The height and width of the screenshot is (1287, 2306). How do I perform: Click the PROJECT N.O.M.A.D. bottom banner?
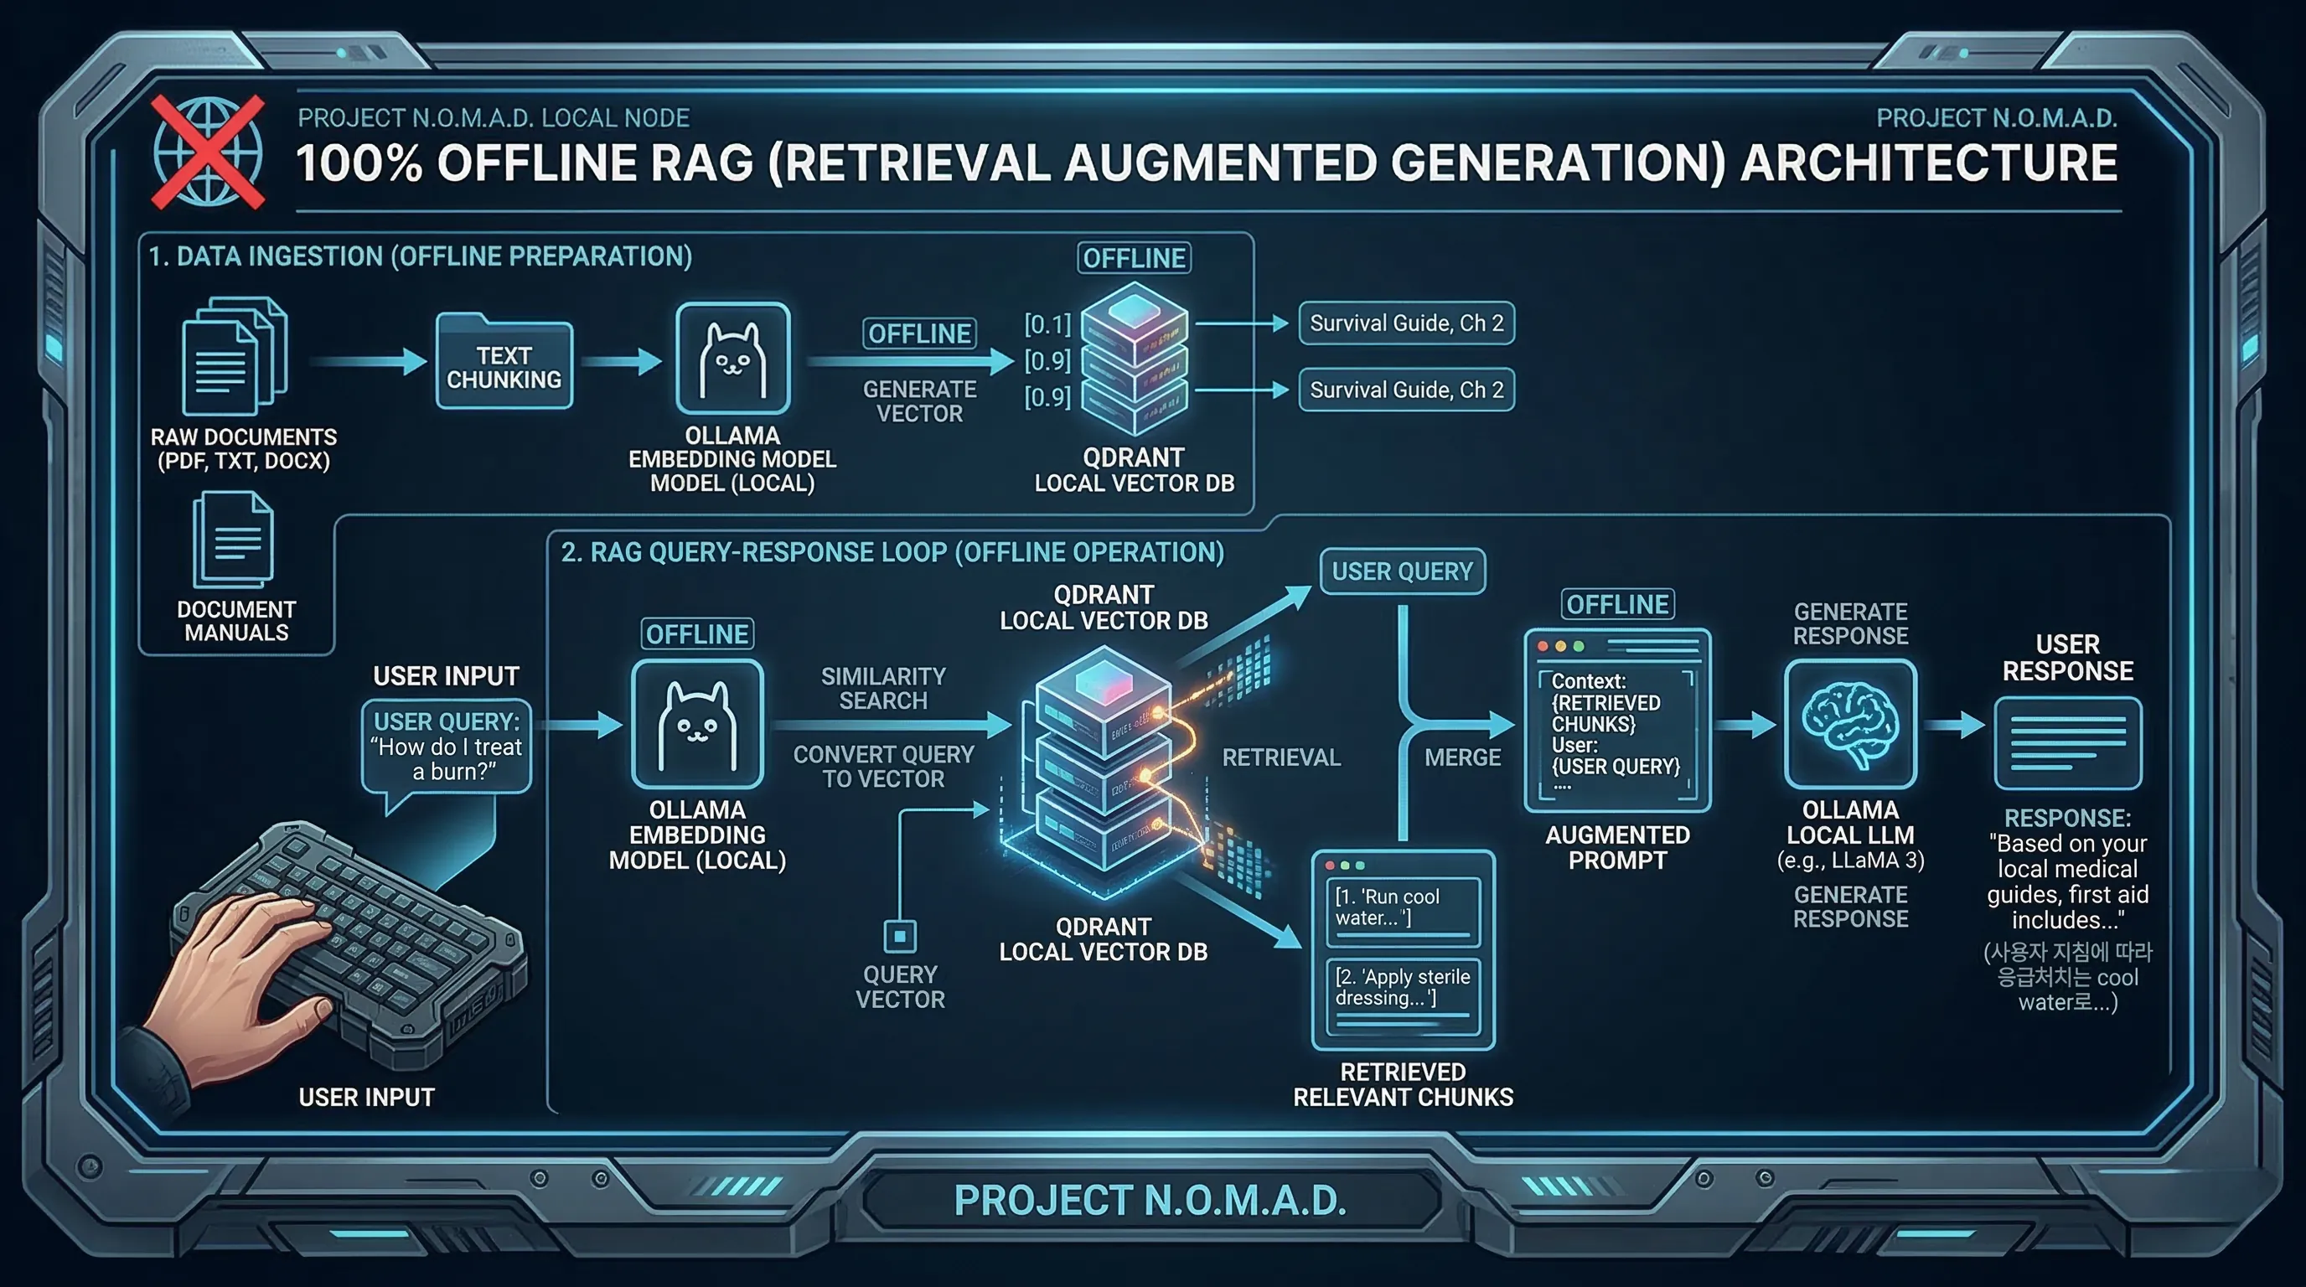tap(1150, 1200)
